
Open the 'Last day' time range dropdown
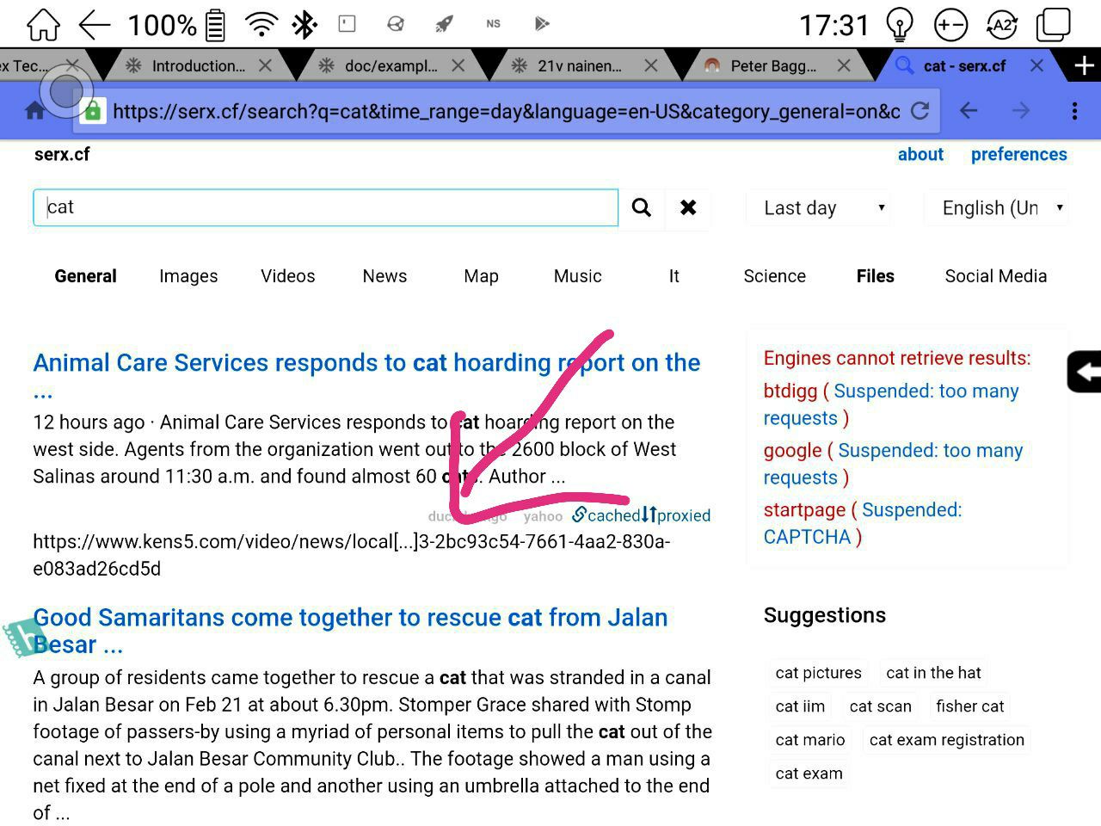(x=817, y=207)
